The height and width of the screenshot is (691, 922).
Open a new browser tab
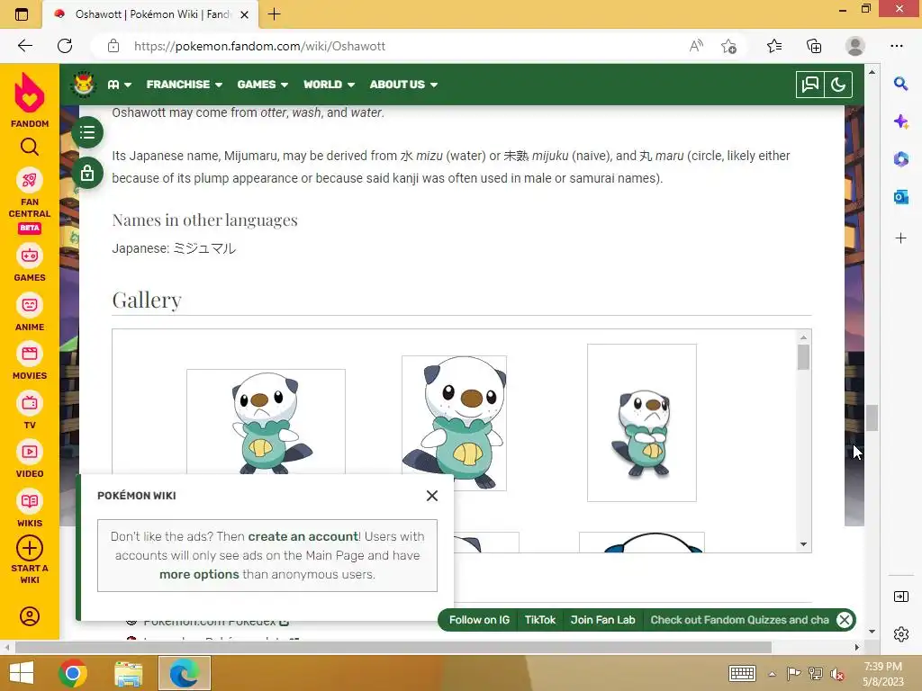coord(274,14)
